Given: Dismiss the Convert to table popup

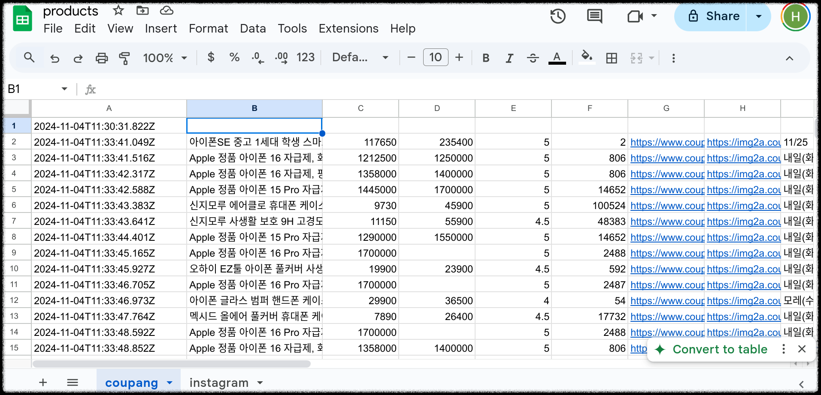Looking at the screenshot, I should tap(802, 349).
